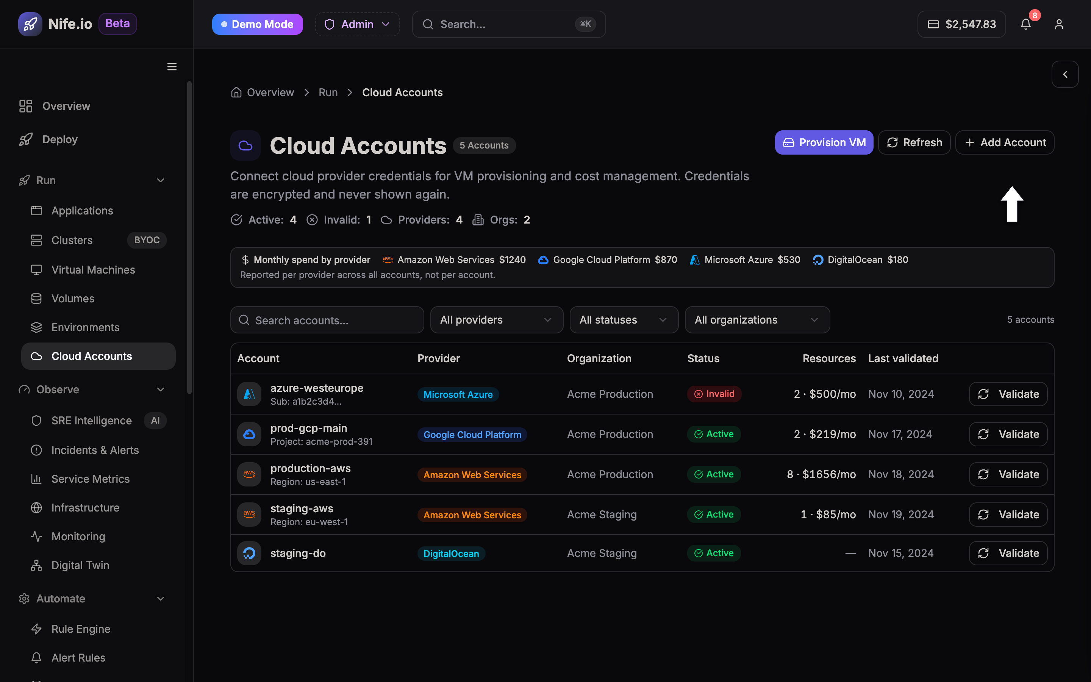Validate the production-aws account
This screenshot has width=1091, height=682.
1008,474
